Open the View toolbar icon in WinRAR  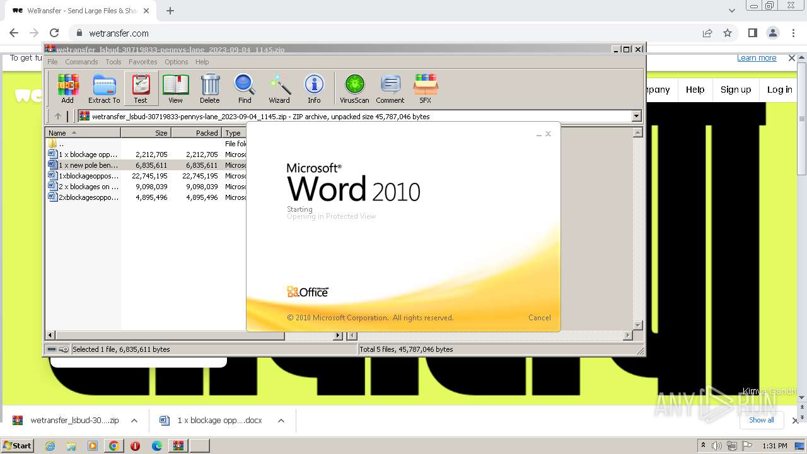tap(175, 88)
